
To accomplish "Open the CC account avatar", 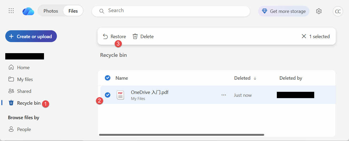I will tap(338, 11).
